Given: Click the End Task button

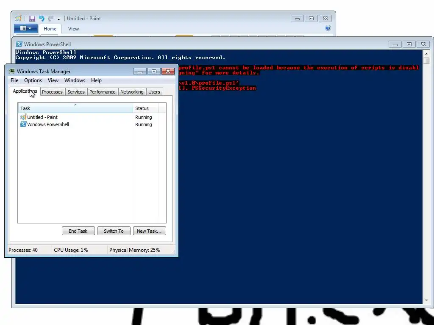Looking at the screenshot, I should (x=78, y=231).
